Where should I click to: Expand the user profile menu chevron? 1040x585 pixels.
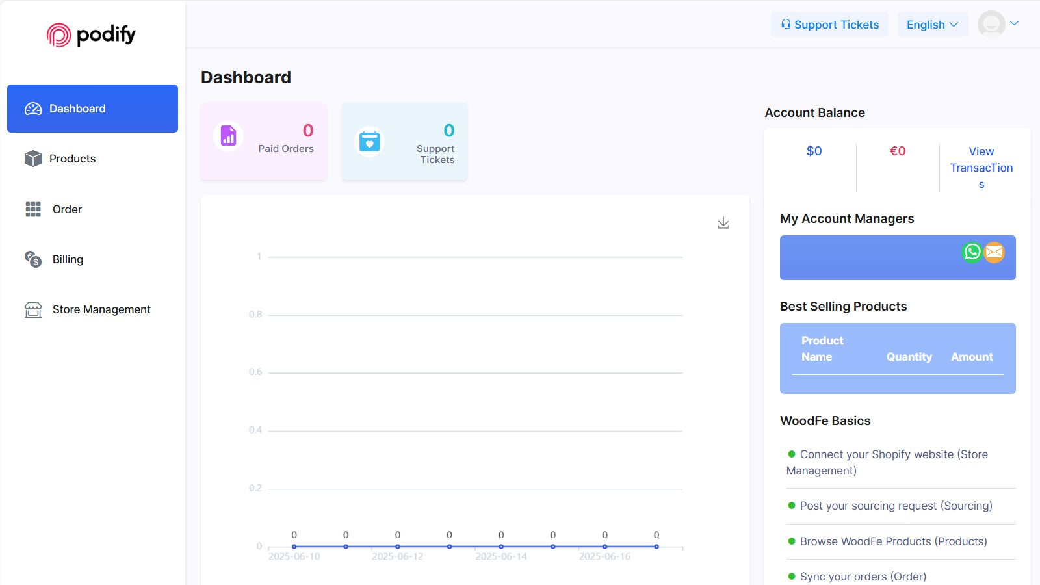coord(1014,23)
